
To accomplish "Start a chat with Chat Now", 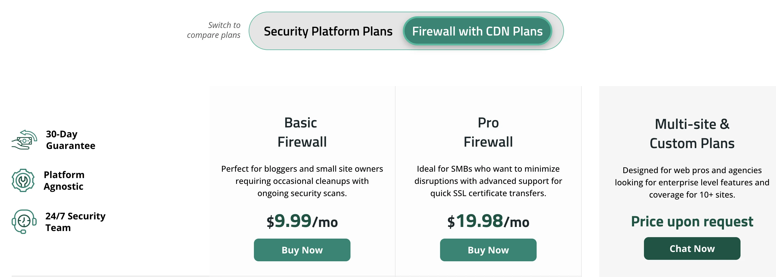I will pyautogui.click(x=692, y=248).
